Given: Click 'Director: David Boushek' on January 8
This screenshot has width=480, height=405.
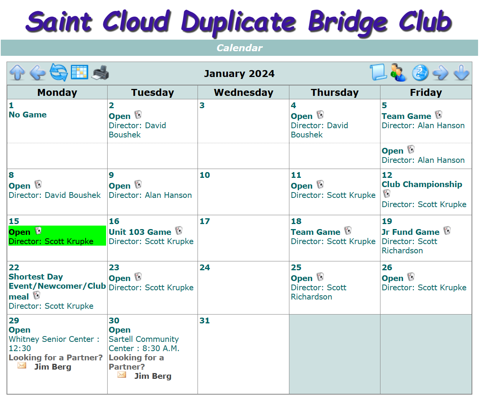Looking at the screenshot, I should click(55, 195).
